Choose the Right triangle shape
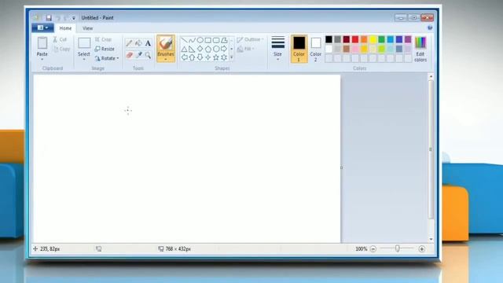503x283 pixels. click(x=192, y=49)
